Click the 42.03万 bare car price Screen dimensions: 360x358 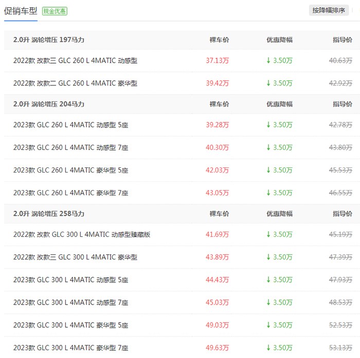(x=217, y=170)
